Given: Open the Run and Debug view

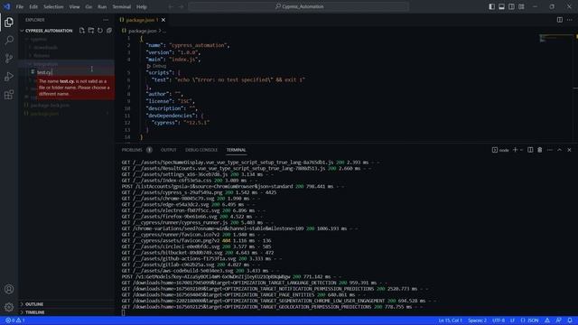Looking at the screenshot, I should [x=9, y=76].
